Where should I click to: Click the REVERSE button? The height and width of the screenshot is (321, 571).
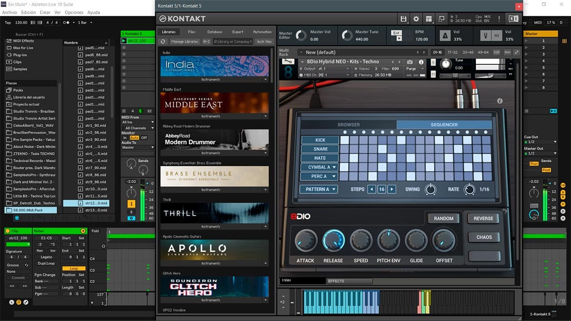(483, 218)
